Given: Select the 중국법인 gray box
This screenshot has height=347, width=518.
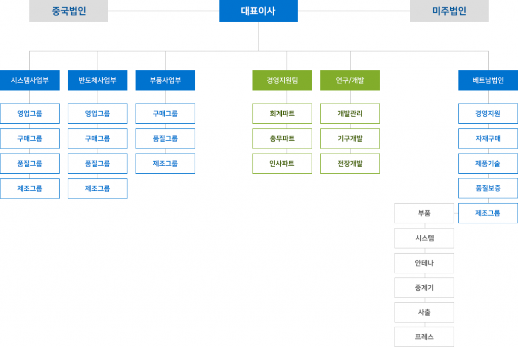Looking at the screenshot, I should pyautogui.click(x=69, y=11).
